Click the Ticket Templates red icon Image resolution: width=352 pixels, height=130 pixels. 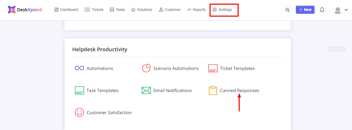(213, 68)
